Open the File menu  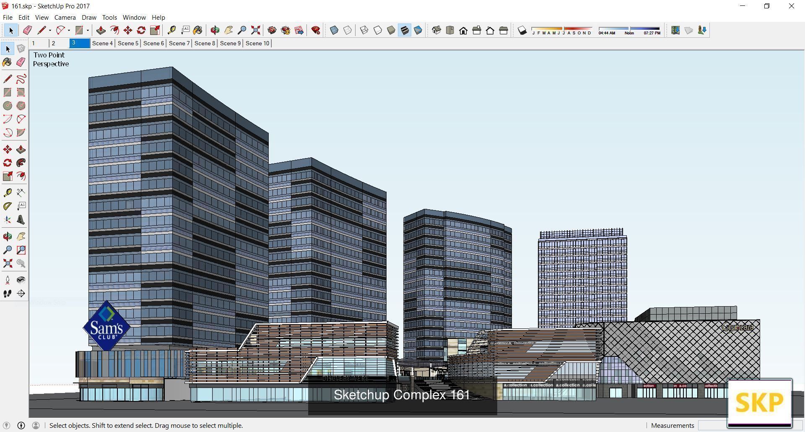8,18
